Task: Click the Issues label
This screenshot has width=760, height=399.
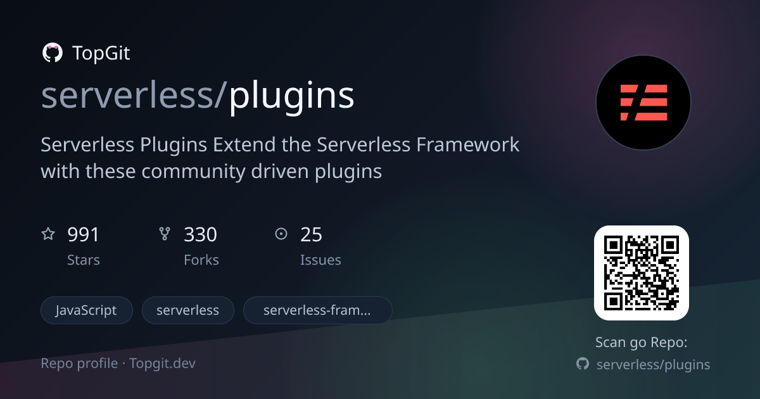Action: 320,260
